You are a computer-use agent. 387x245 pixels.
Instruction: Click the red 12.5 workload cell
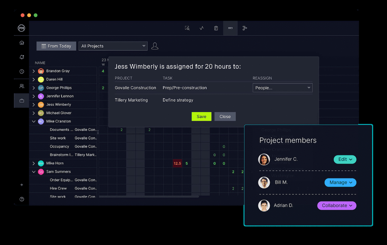[177, 163]
